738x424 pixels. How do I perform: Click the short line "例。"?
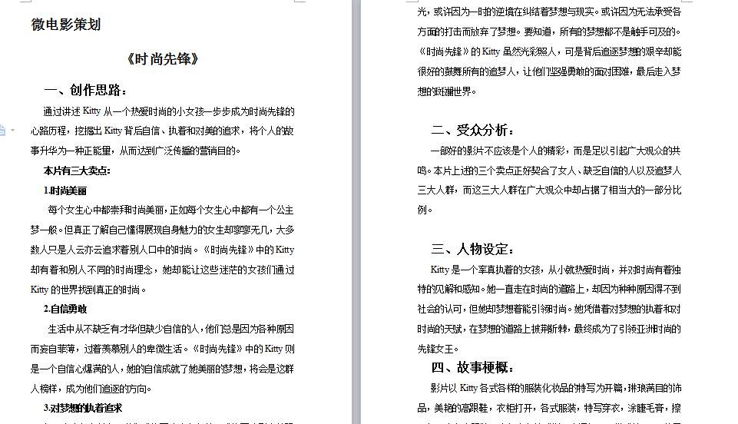coord(425,210)
